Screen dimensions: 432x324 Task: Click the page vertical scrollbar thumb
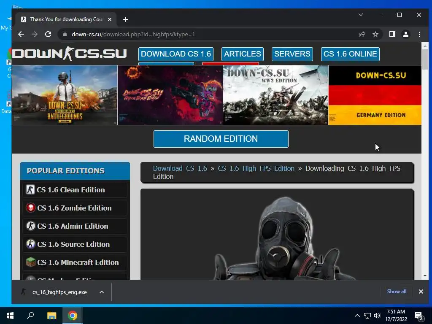click(x=425, y=59)
